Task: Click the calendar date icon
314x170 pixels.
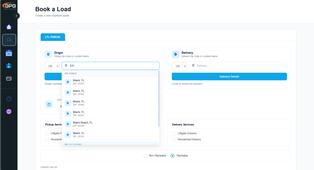Action: click(49, 104)
